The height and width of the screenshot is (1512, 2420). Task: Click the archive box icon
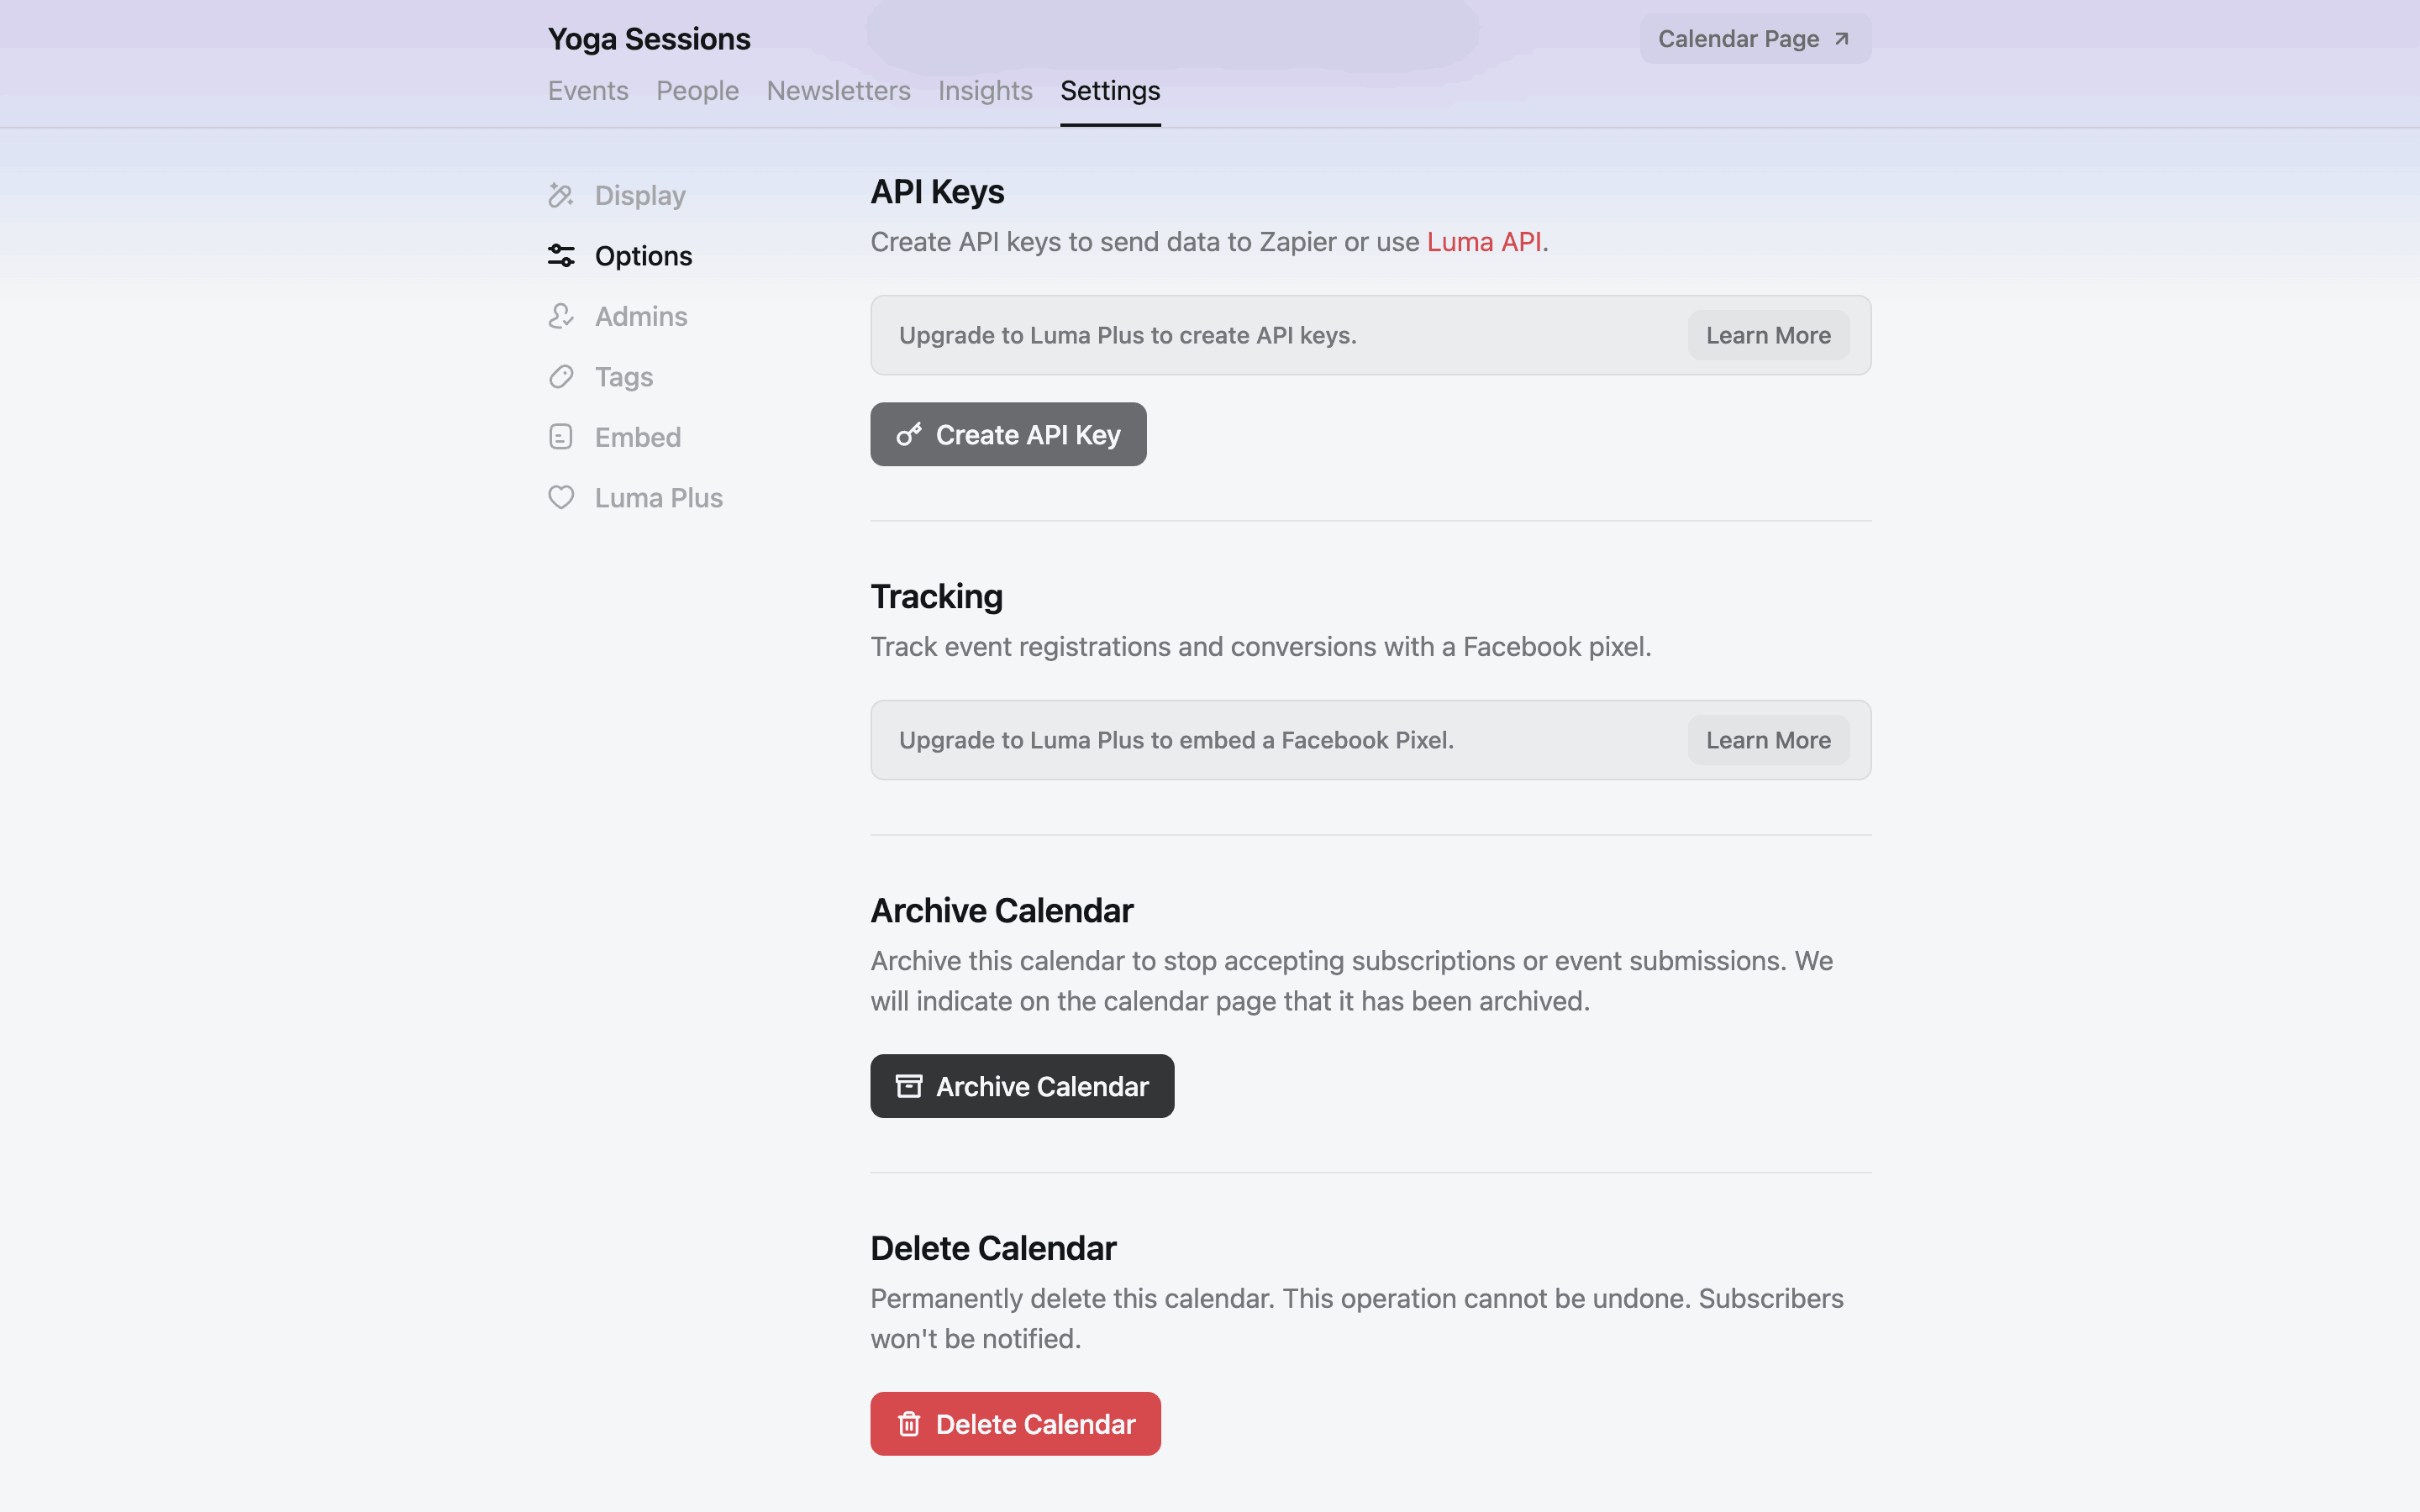click(909, 1086)
